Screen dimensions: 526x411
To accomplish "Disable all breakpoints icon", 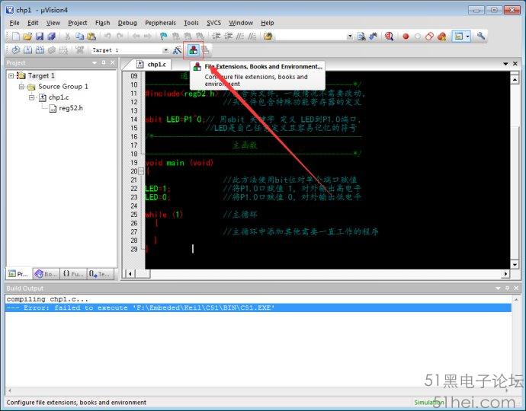I will [430, 37].
